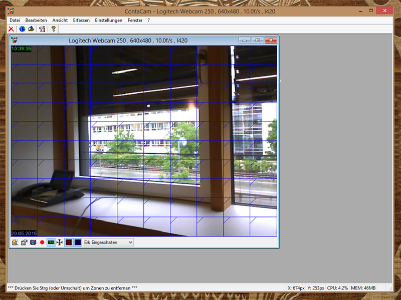This screenshot has width=401, height=300.
Task: Close the Logitech Webcam child window
Action: point(271,40)
